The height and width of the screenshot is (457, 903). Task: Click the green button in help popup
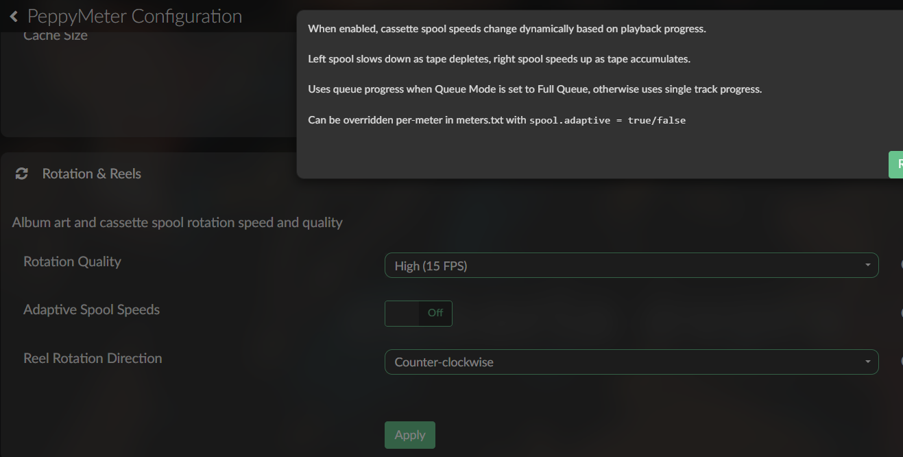(x=895, y=165)
